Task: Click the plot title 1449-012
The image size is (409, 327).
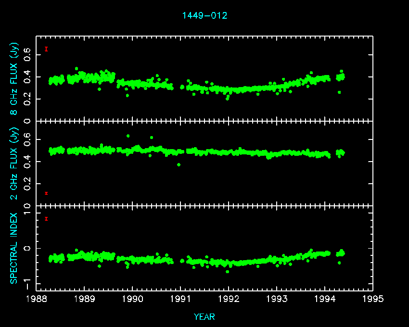Action: [x=204, y=15]
